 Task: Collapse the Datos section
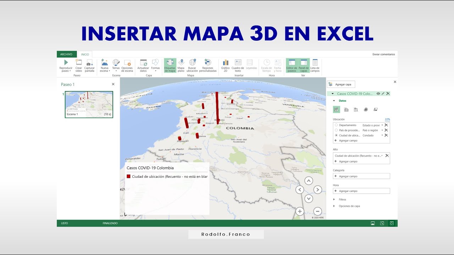334,101
